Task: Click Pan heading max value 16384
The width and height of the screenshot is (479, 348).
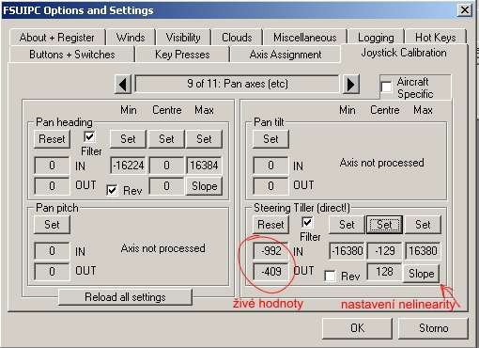Action: pyautogui.click(x=204, y=166)
